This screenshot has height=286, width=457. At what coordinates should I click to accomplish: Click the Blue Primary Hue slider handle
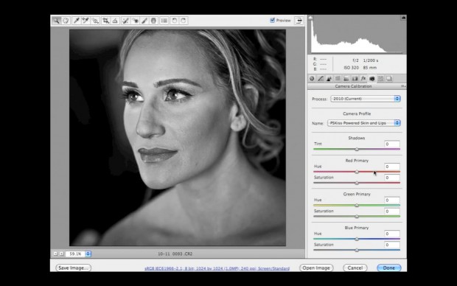(x=357, y=239)
